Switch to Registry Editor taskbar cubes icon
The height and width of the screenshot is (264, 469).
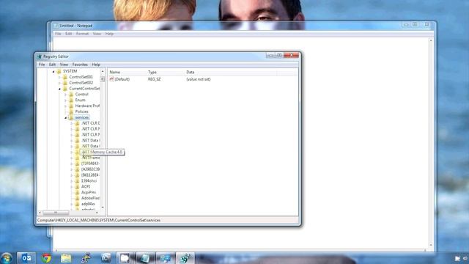point(185,258)
